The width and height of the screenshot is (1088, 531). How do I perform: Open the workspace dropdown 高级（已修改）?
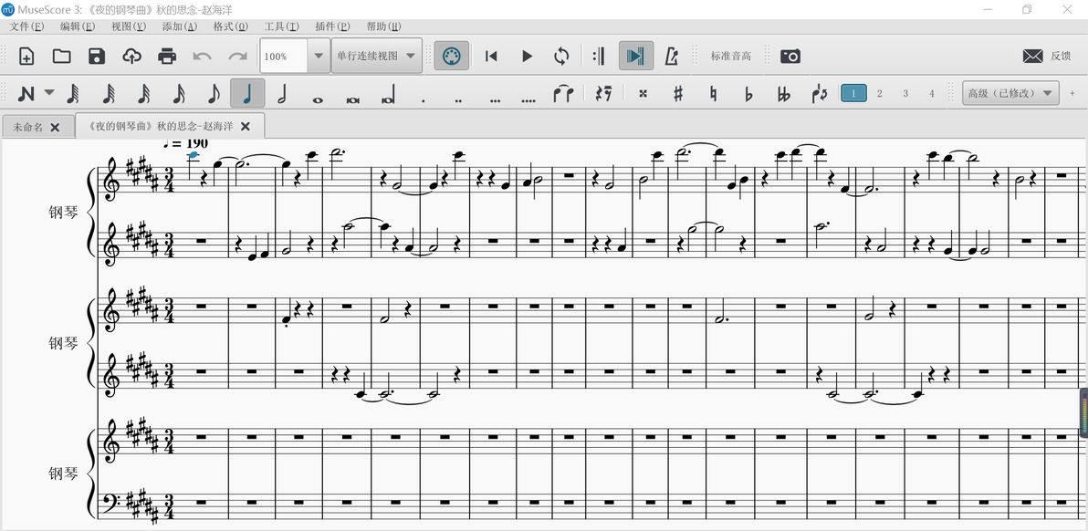[x=1010, y=93]
